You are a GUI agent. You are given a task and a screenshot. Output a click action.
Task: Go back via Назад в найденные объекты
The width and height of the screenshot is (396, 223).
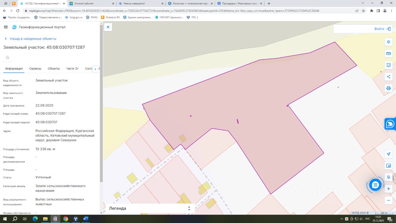click(x=30, y=39)
